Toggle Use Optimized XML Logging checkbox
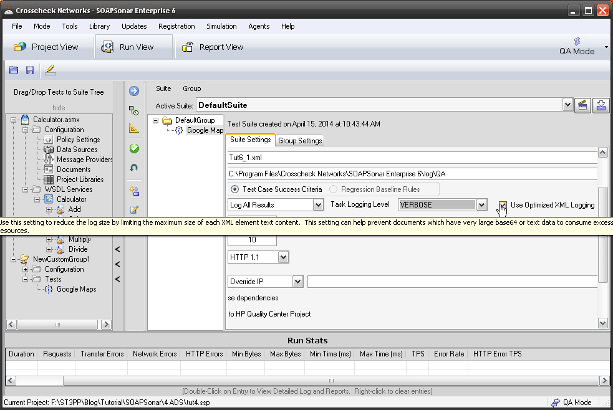Viewport: 613px width, 410px height. [503, 205]
